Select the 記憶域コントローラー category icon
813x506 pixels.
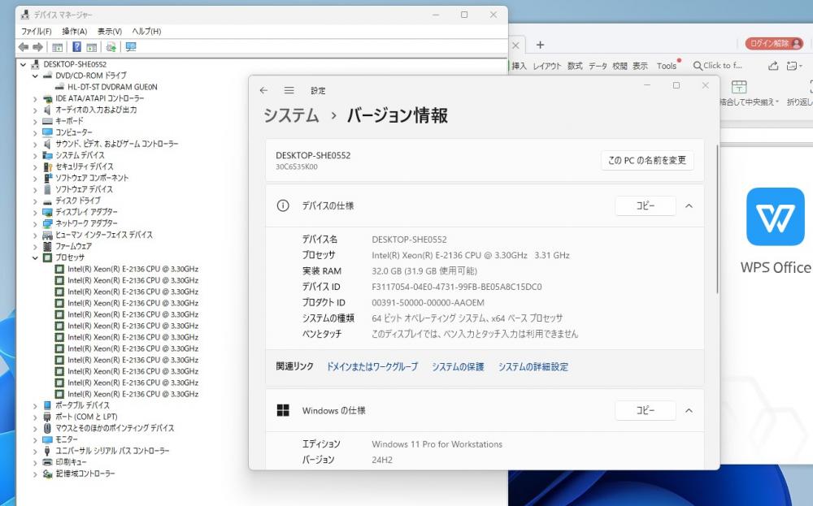(x=47, y=474)
